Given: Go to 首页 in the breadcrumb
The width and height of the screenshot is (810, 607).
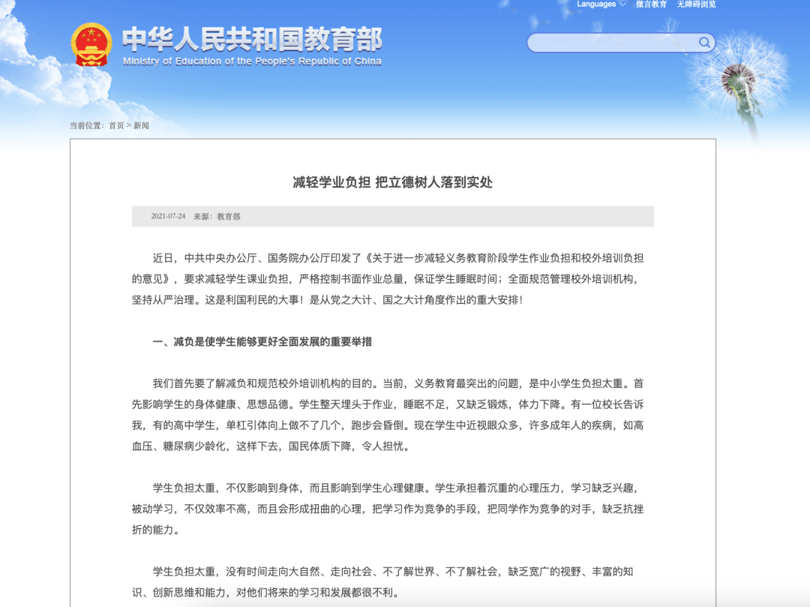Looking at the screenshot, I should tap(116, 126).
